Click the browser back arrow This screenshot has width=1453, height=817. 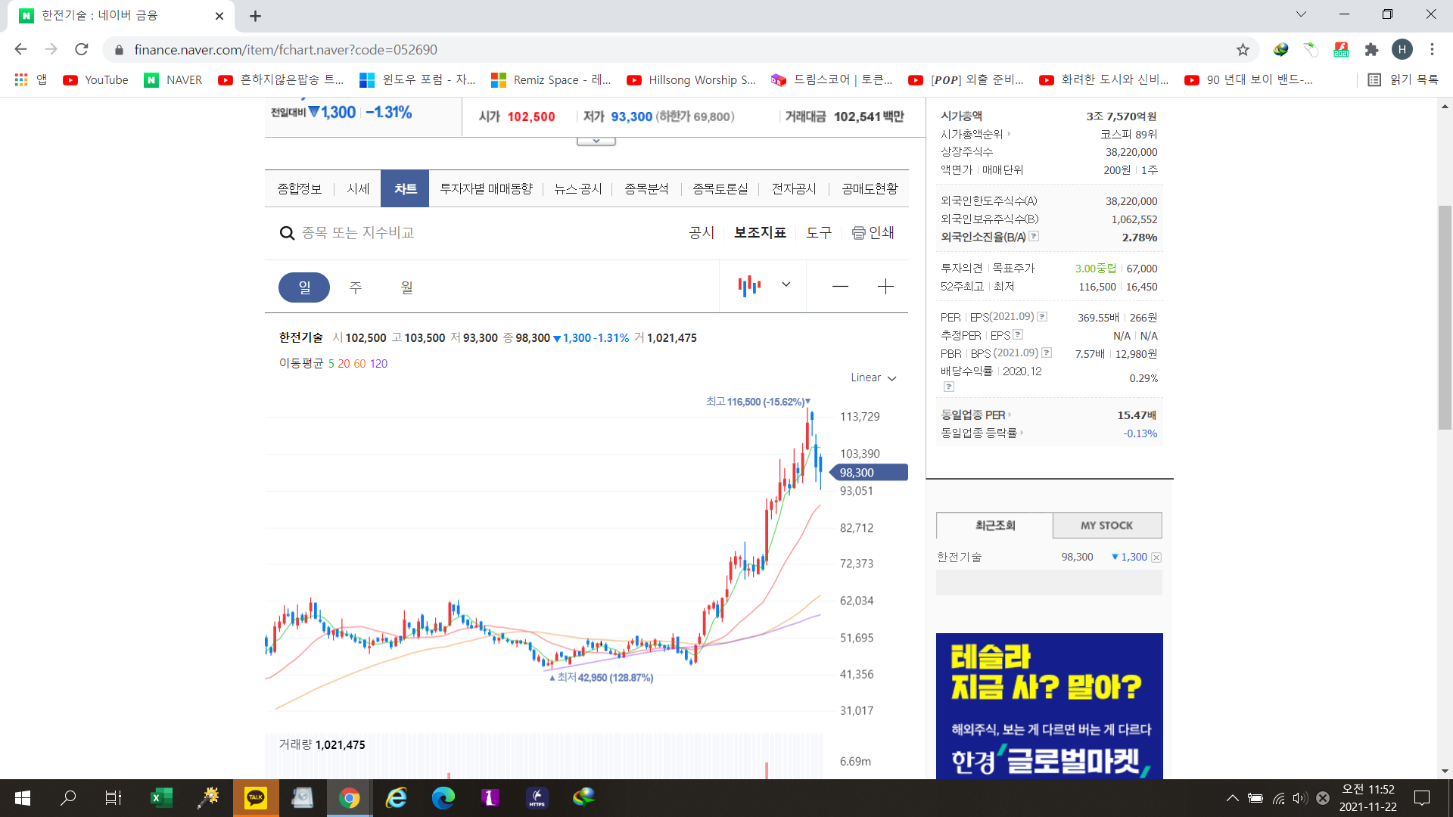coord(20,49)
